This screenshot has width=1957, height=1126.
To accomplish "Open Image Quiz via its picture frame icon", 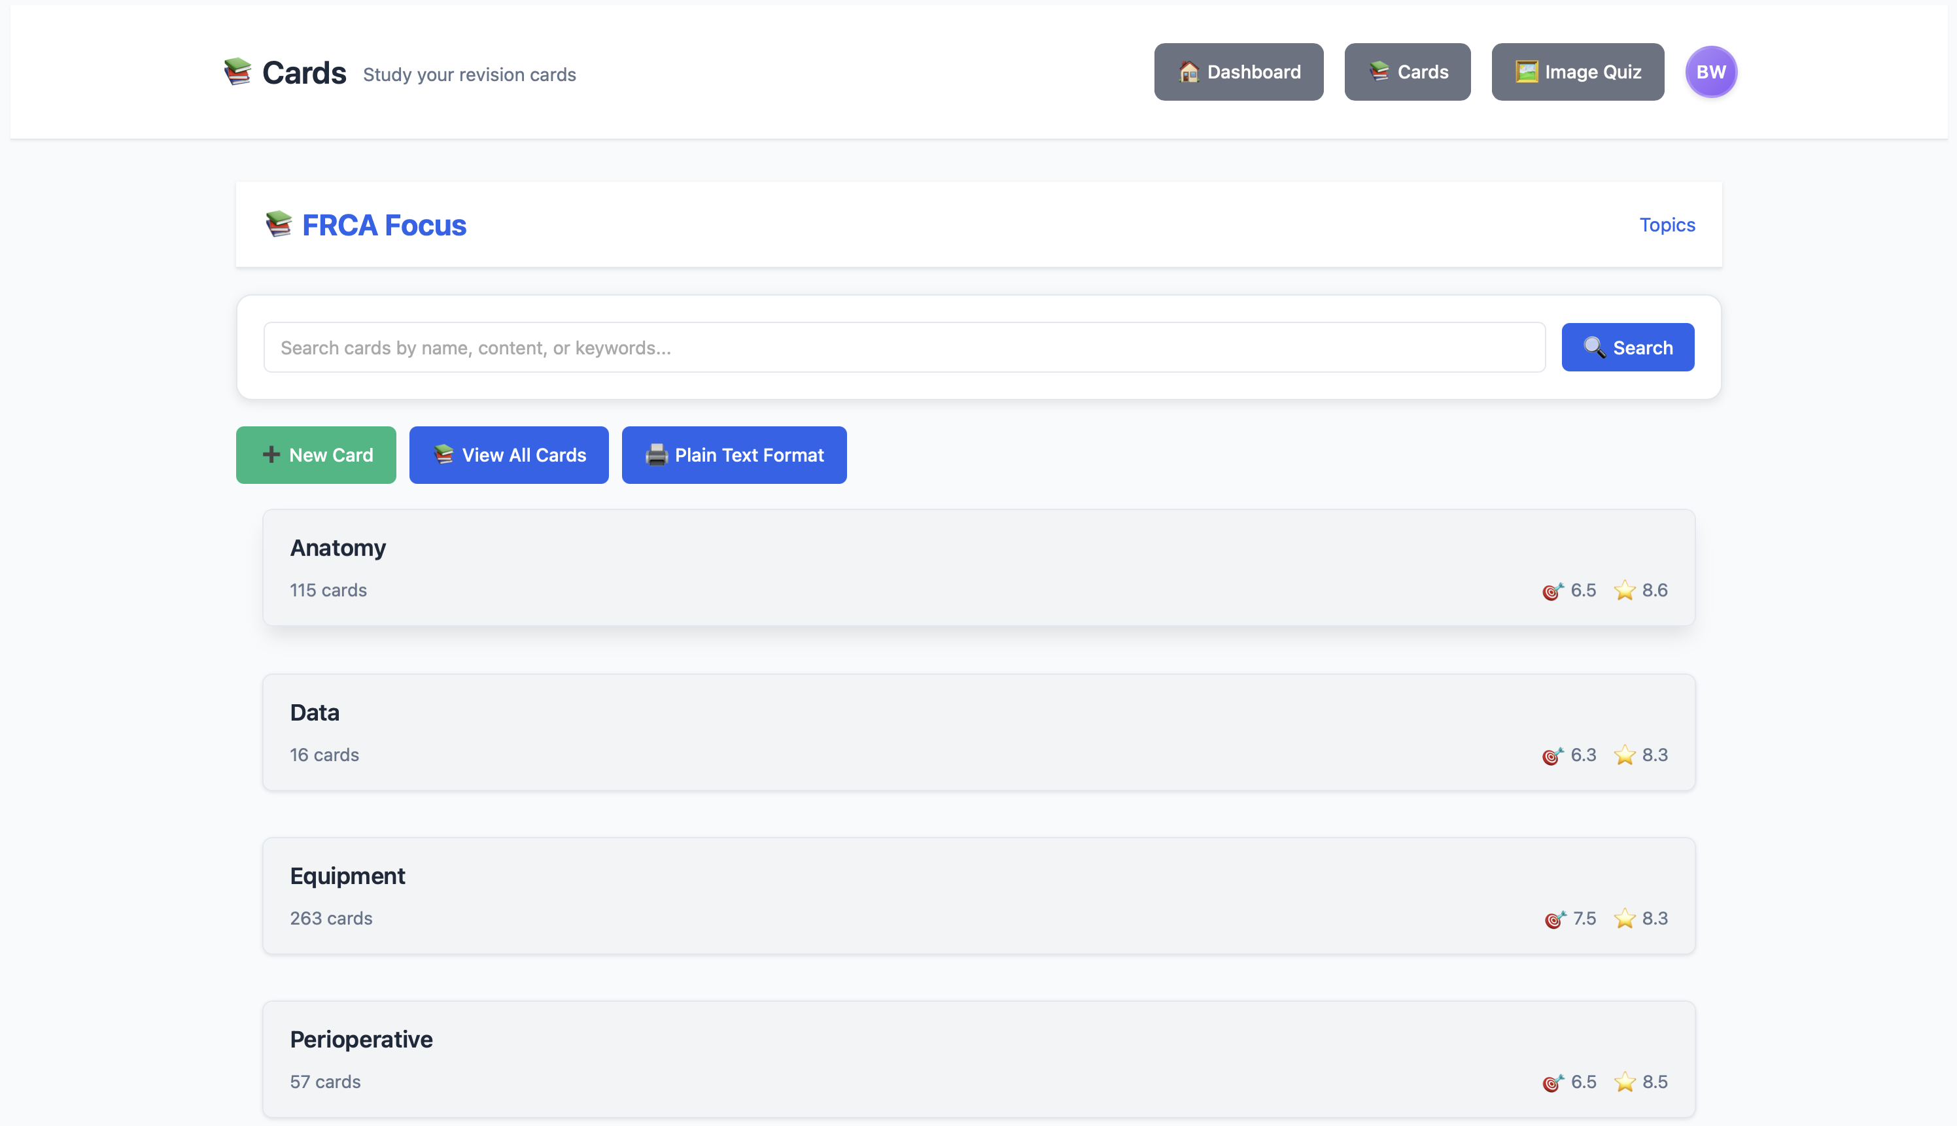I will tap(1525, 71).
